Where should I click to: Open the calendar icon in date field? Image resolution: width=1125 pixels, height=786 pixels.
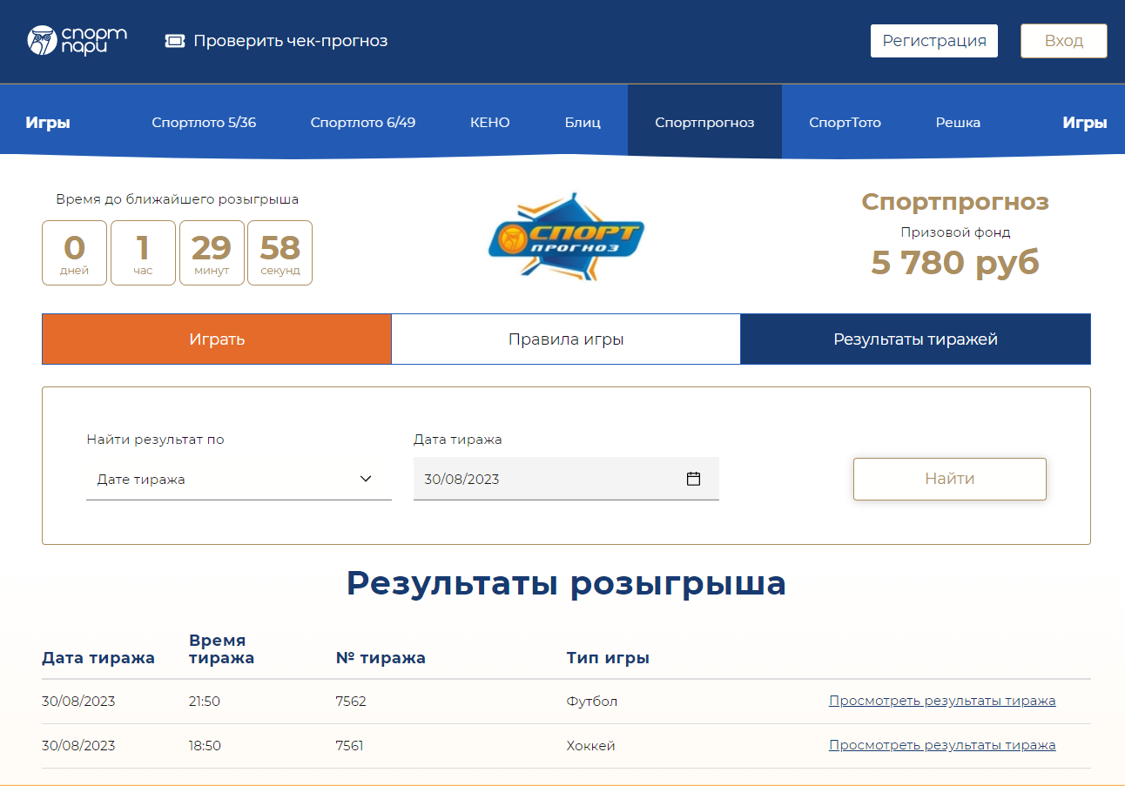tap(693, 479)
